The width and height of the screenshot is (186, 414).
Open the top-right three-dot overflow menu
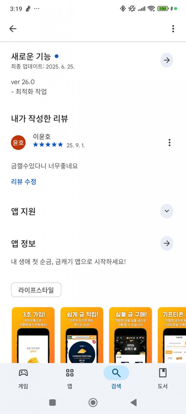tap(173, 29)
